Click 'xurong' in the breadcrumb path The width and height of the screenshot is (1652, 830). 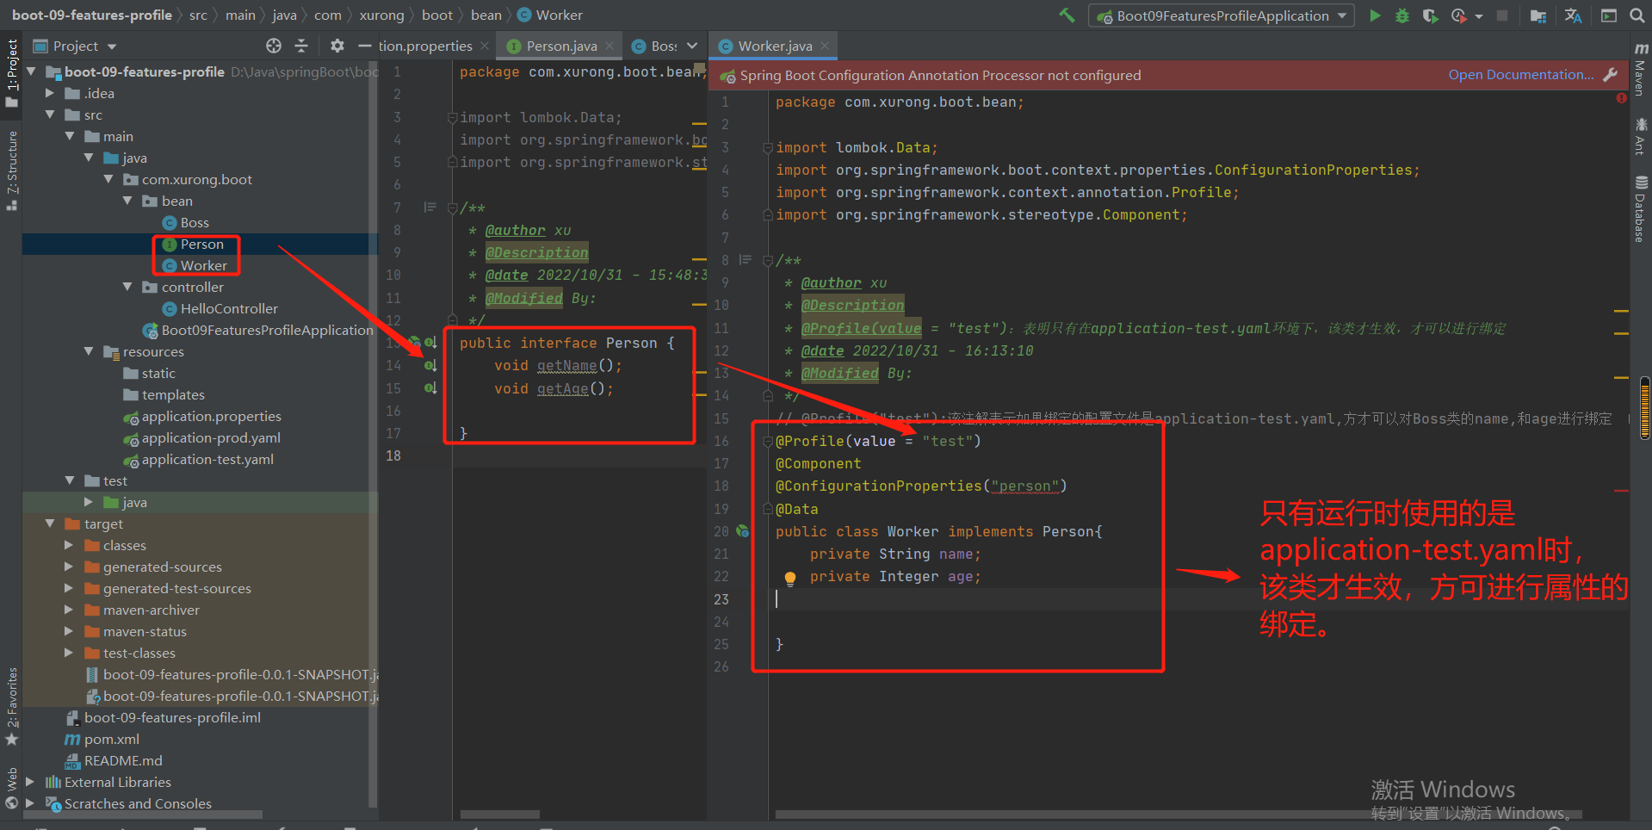[381, 15]
